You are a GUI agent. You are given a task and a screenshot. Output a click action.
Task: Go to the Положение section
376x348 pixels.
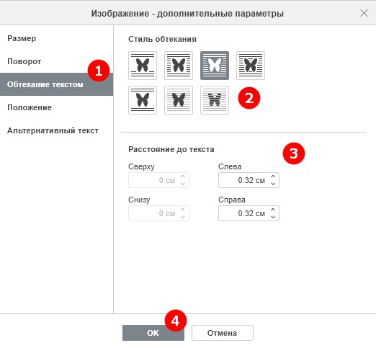click(56, 107)
